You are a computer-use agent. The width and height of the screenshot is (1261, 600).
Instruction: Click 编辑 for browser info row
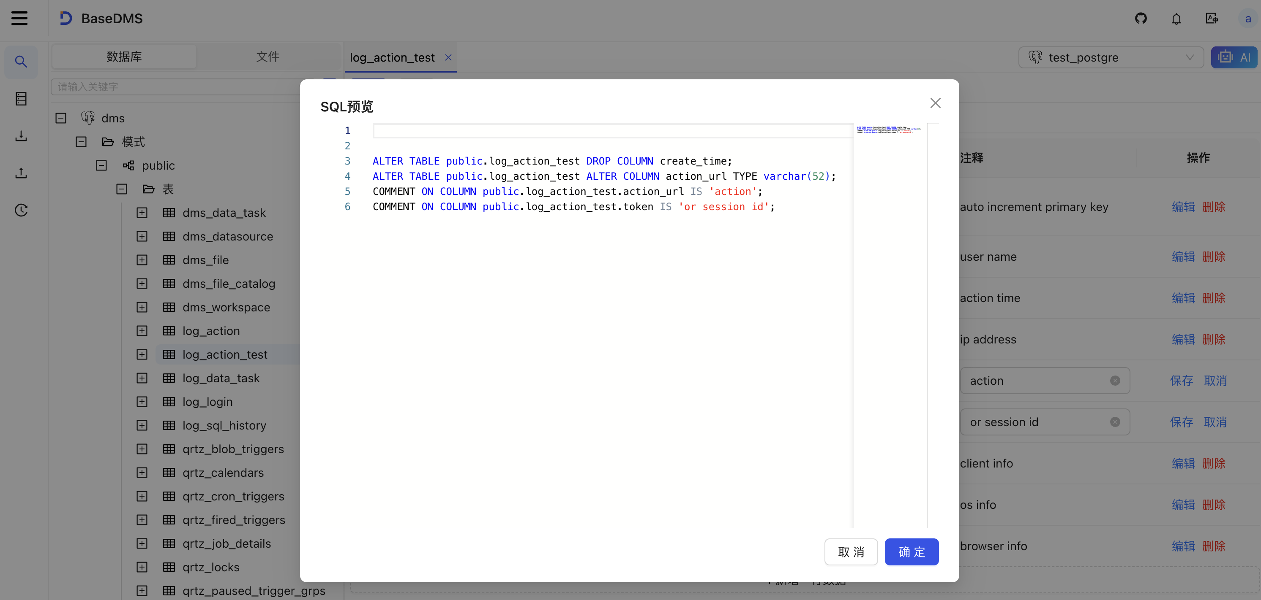click(x=1183, y=546)
